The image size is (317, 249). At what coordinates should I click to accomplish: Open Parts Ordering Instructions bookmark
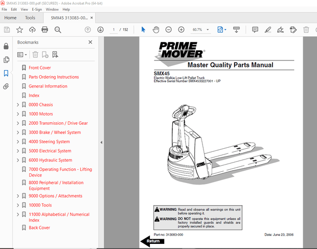pyautogui.click(x=54, y=77)
